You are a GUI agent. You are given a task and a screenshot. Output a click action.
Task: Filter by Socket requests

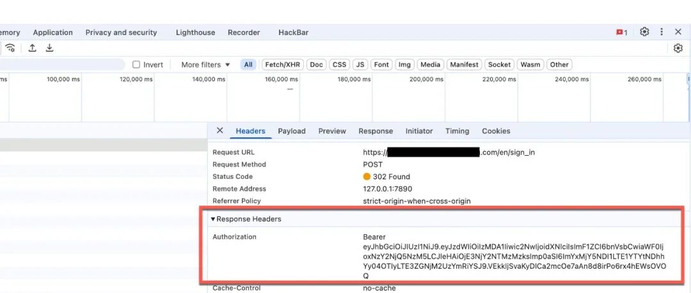[x=499, y=64]
